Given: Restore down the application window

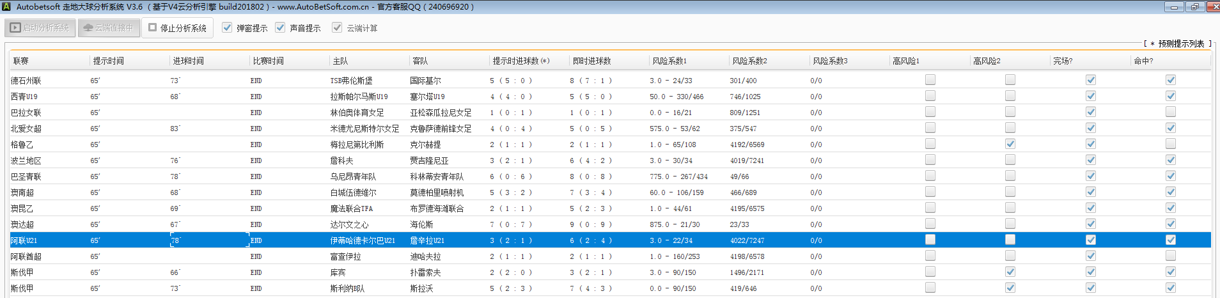Looking at the screenshot, I should 1194,6.
